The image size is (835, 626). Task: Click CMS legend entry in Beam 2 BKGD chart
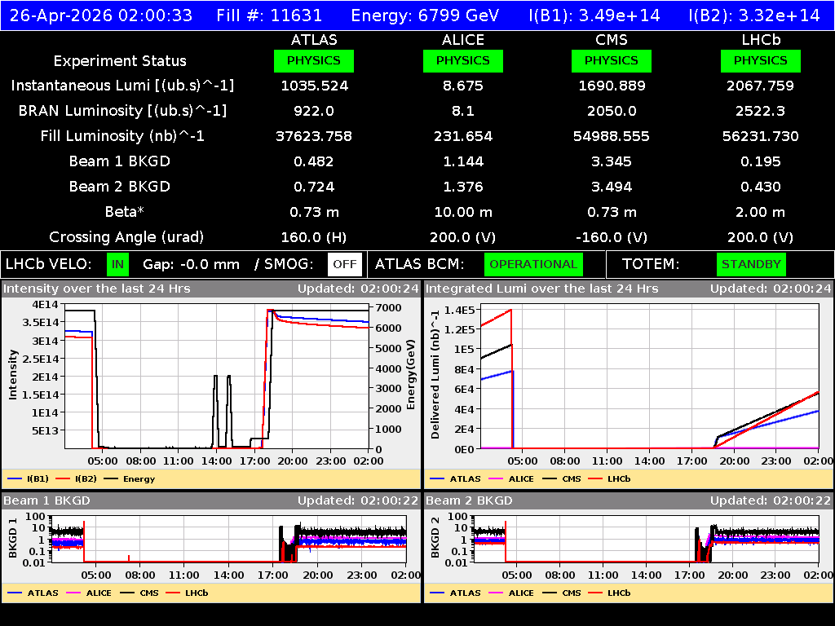point(561,593)
